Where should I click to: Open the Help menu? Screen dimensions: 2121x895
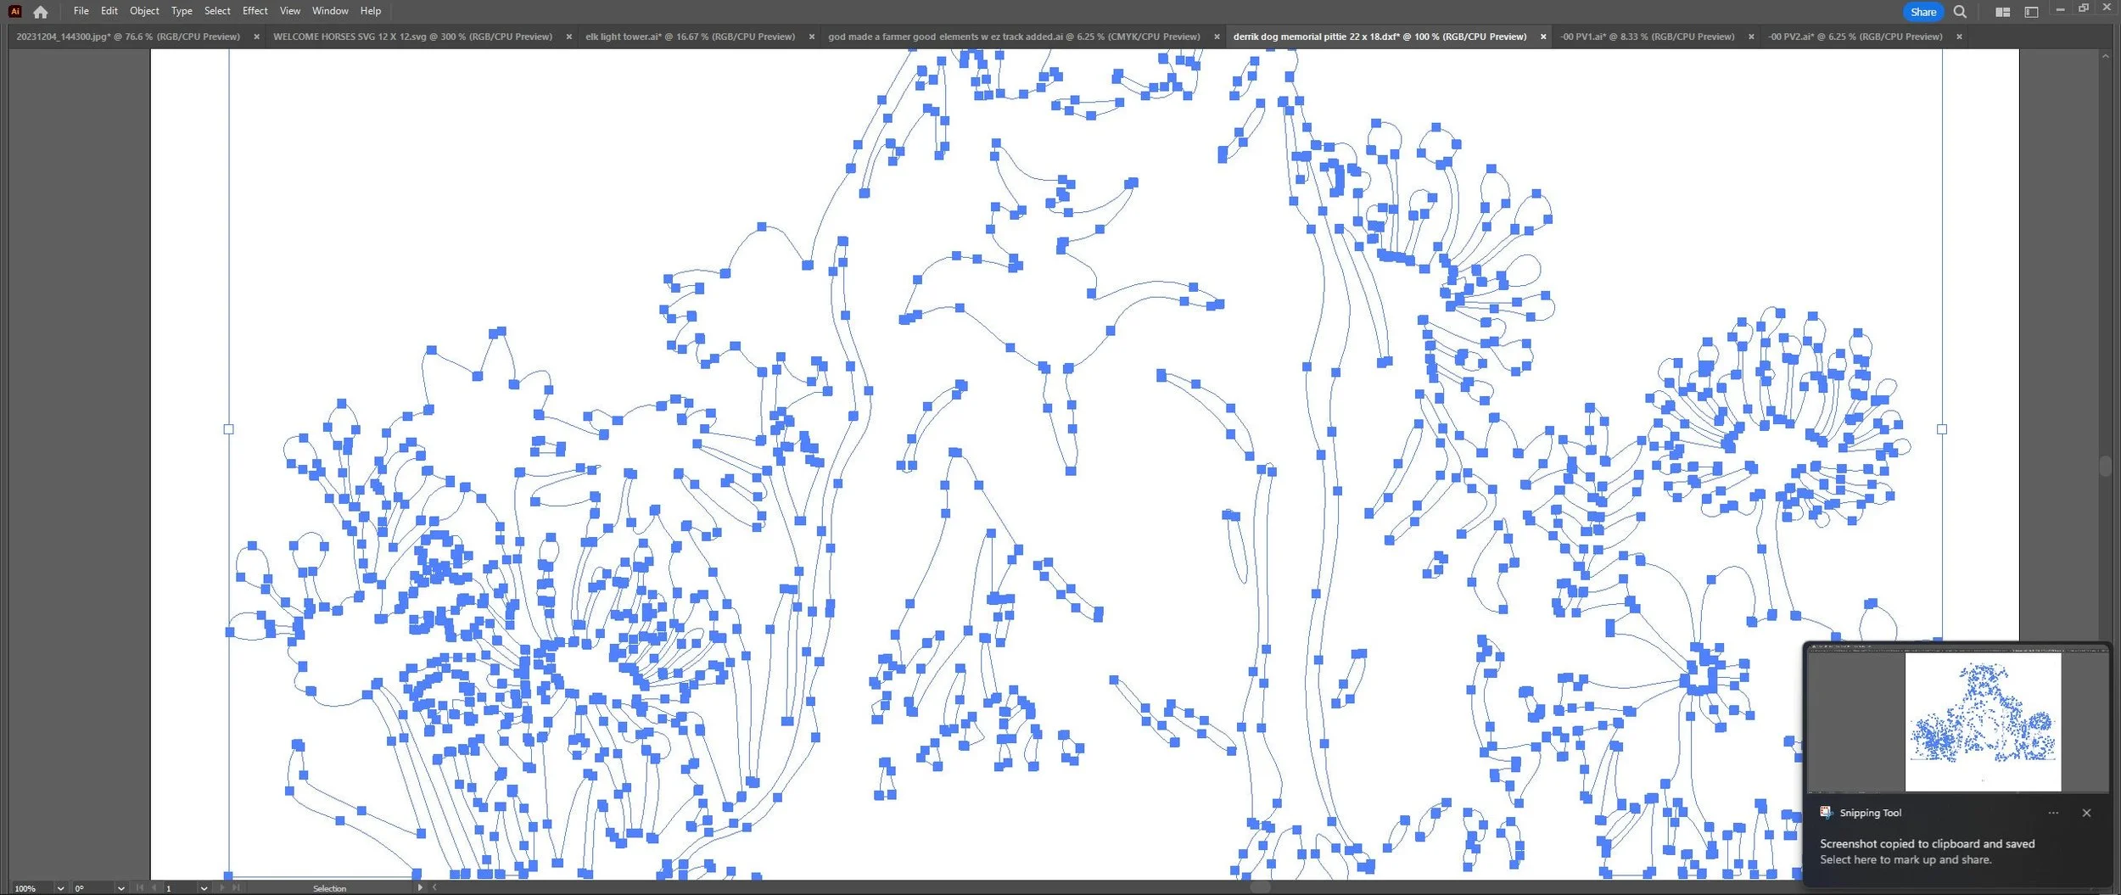[x=371, y=11]
